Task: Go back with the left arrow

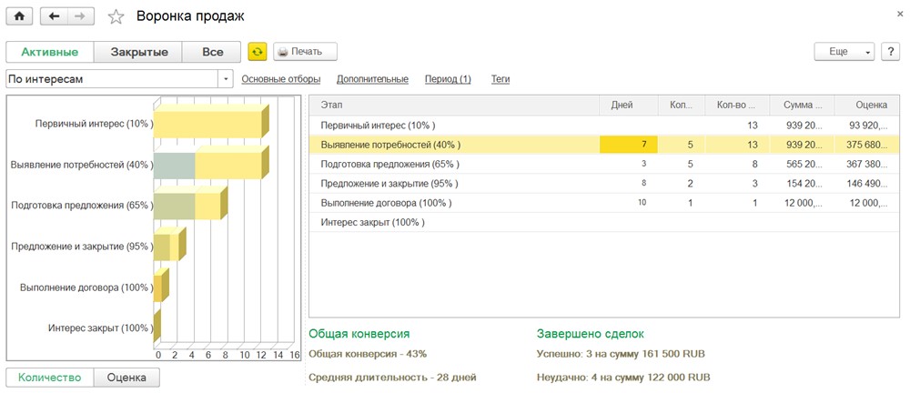Action: (x=55, y=16)
